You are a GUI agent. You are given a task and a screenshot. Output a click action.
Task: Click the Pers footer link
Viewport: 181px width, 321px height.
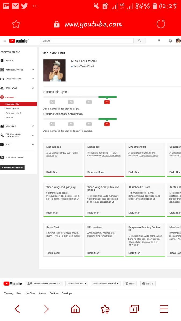tap(19, 293)
